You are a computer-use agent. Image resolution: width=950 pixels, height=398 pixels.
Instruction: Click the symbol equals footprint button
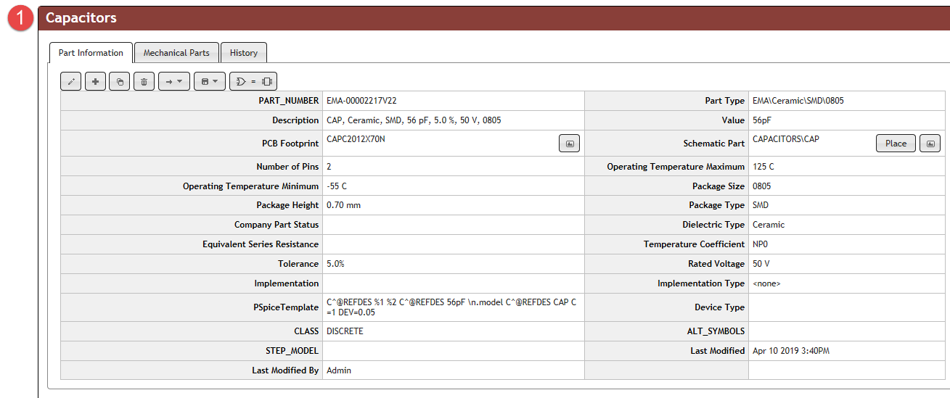point(253,82)
